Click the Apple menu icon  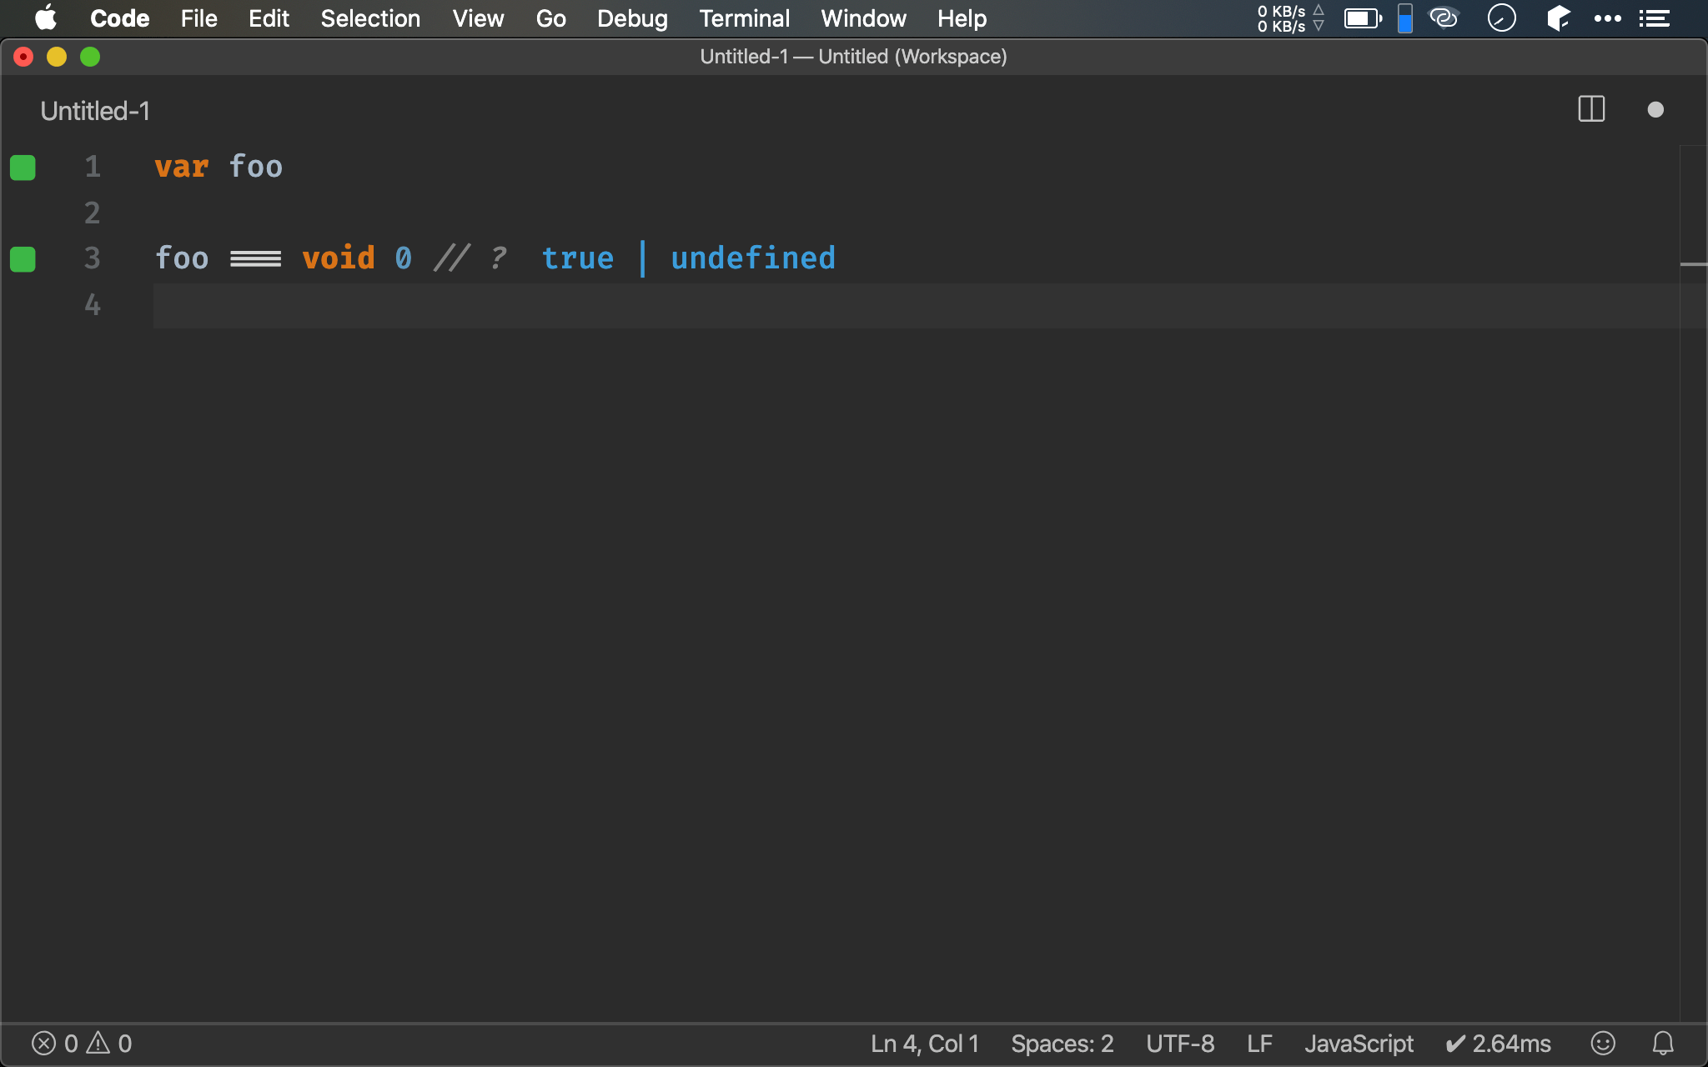(46, 18)
